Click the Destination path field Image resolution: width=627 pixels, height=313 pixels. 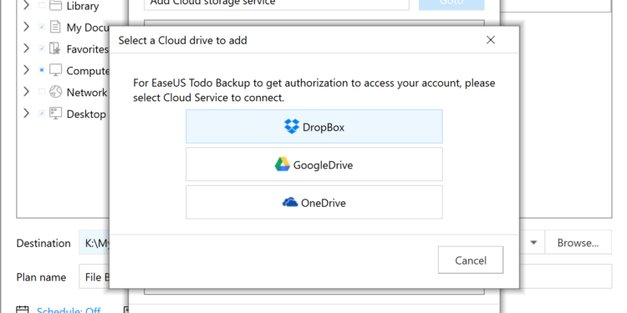94,243
